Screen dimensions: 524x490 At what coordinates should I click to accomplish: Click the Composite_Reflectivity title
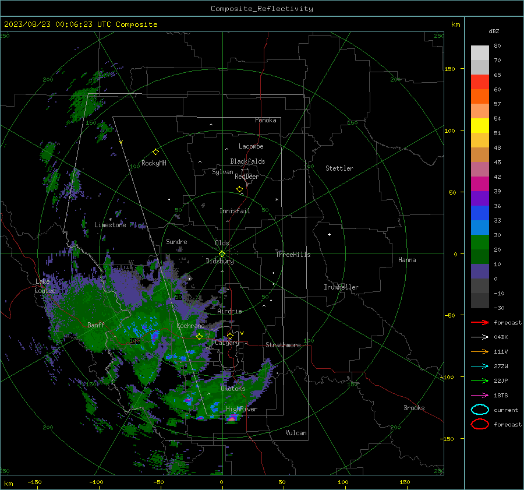pyautogui.click(x=262, y=9)
